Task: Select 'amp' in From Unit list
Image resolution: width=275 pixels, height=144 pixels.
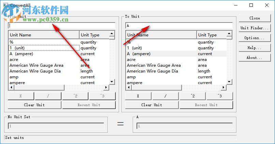Action: point(59,77)
